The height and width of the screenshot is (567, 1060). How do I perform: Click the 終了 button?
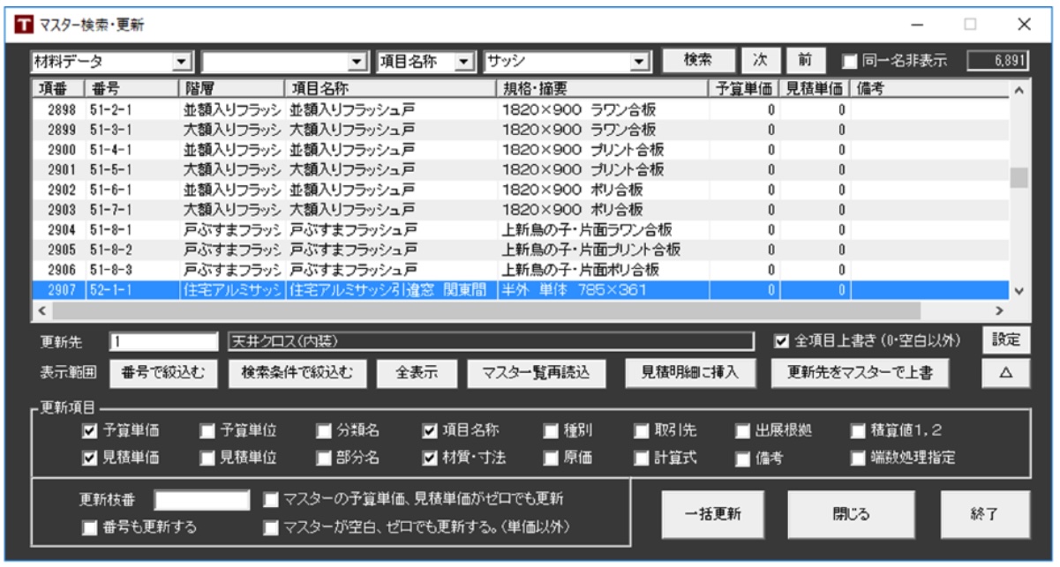pyautogui.click(x=984, y=515)
